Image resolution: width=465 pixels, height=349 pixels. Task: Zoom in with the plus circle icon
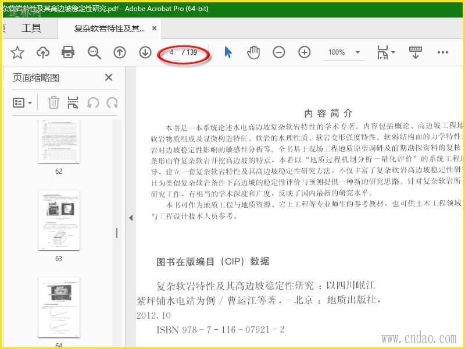304,52
